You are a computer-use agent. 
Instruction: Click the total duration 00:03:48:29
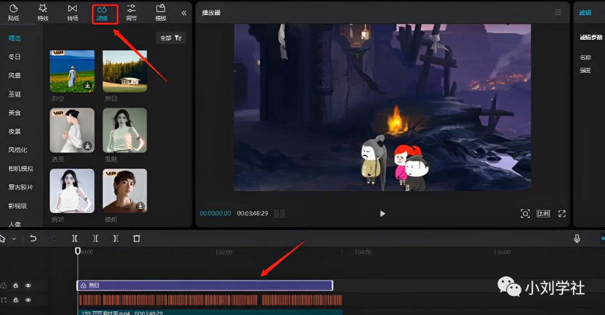click(252, 214)
